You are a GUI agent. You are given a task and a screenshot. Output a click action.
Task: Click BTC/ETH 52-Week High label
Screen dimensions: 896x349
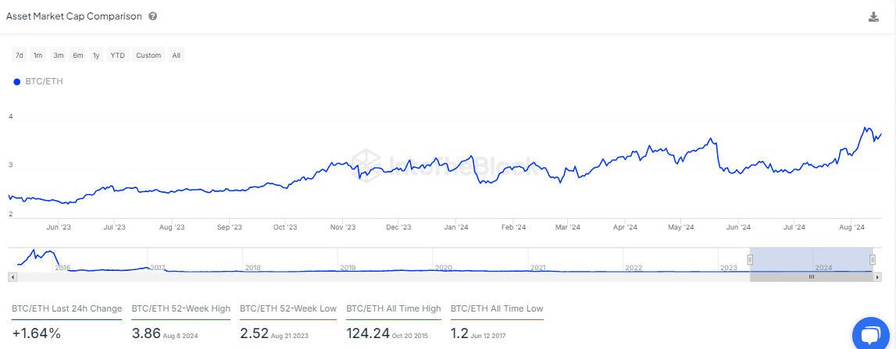[180, 308]
